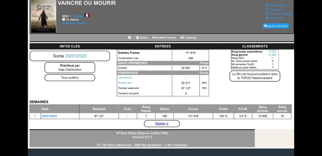The height and width of the screenshot is (156, 322).
Task: Click the Premier week-end row label
Action: tap(129, 88)
